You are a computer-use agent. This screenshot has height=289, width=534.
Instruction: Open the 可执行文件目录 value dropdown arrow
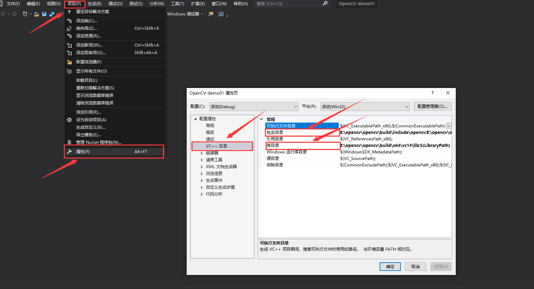tap(449, 126)
